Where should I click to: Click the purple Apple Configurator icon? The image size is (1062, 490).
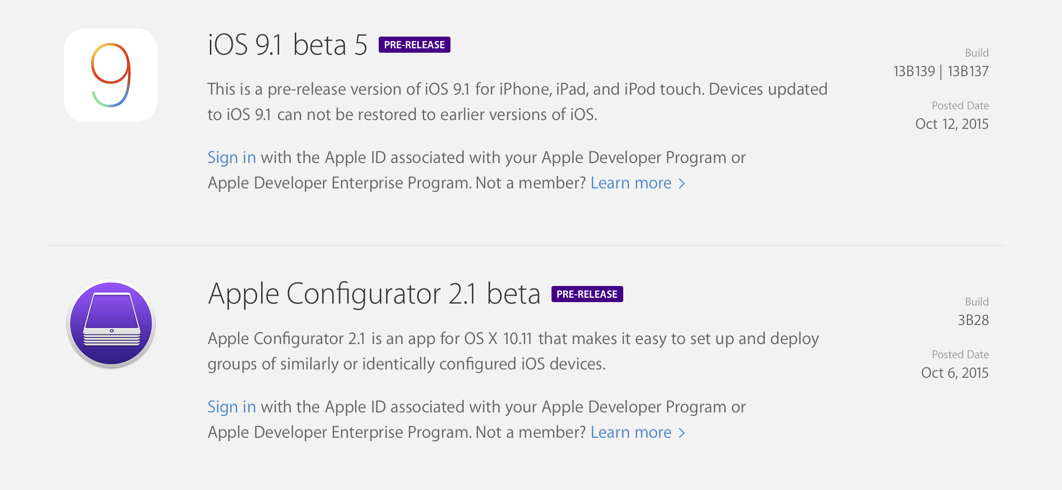point(111,324)
